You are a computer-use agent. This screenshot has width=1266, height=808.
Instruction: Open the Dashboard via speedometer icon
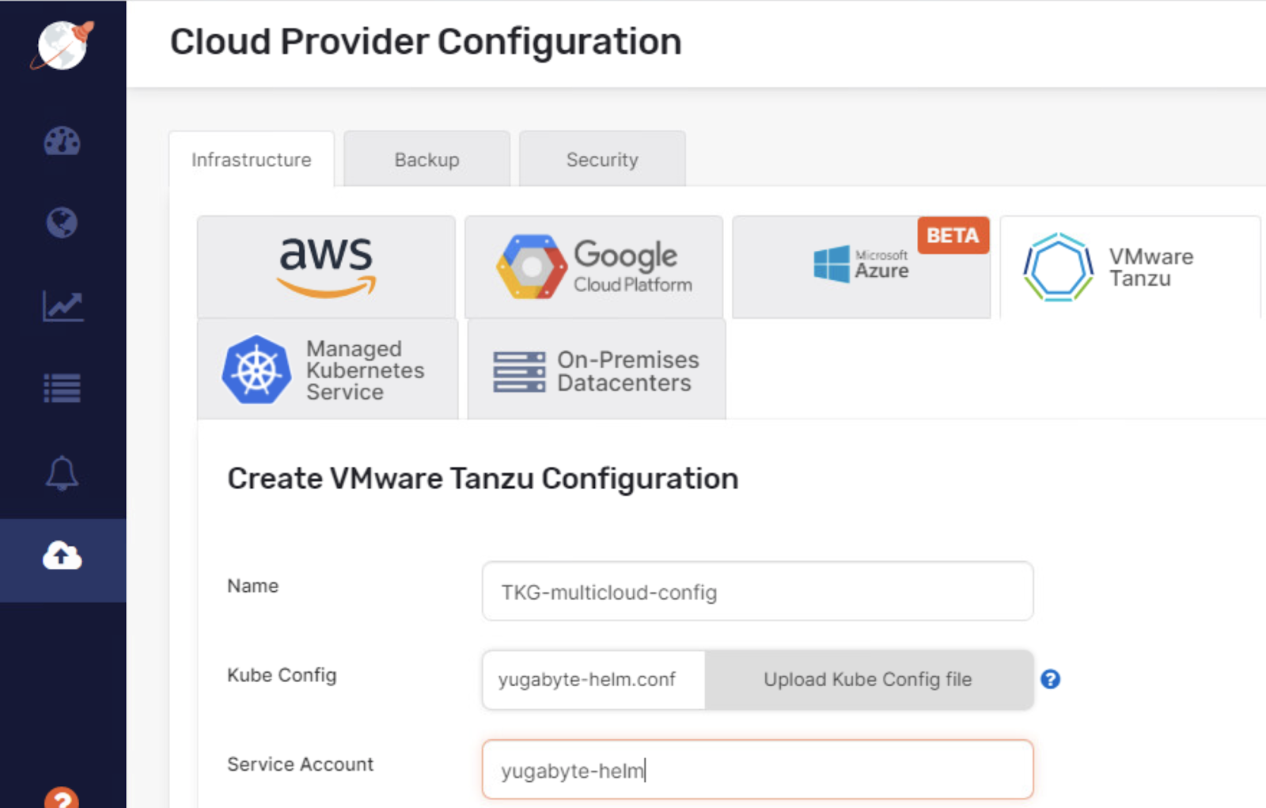[x=63, y=142]
